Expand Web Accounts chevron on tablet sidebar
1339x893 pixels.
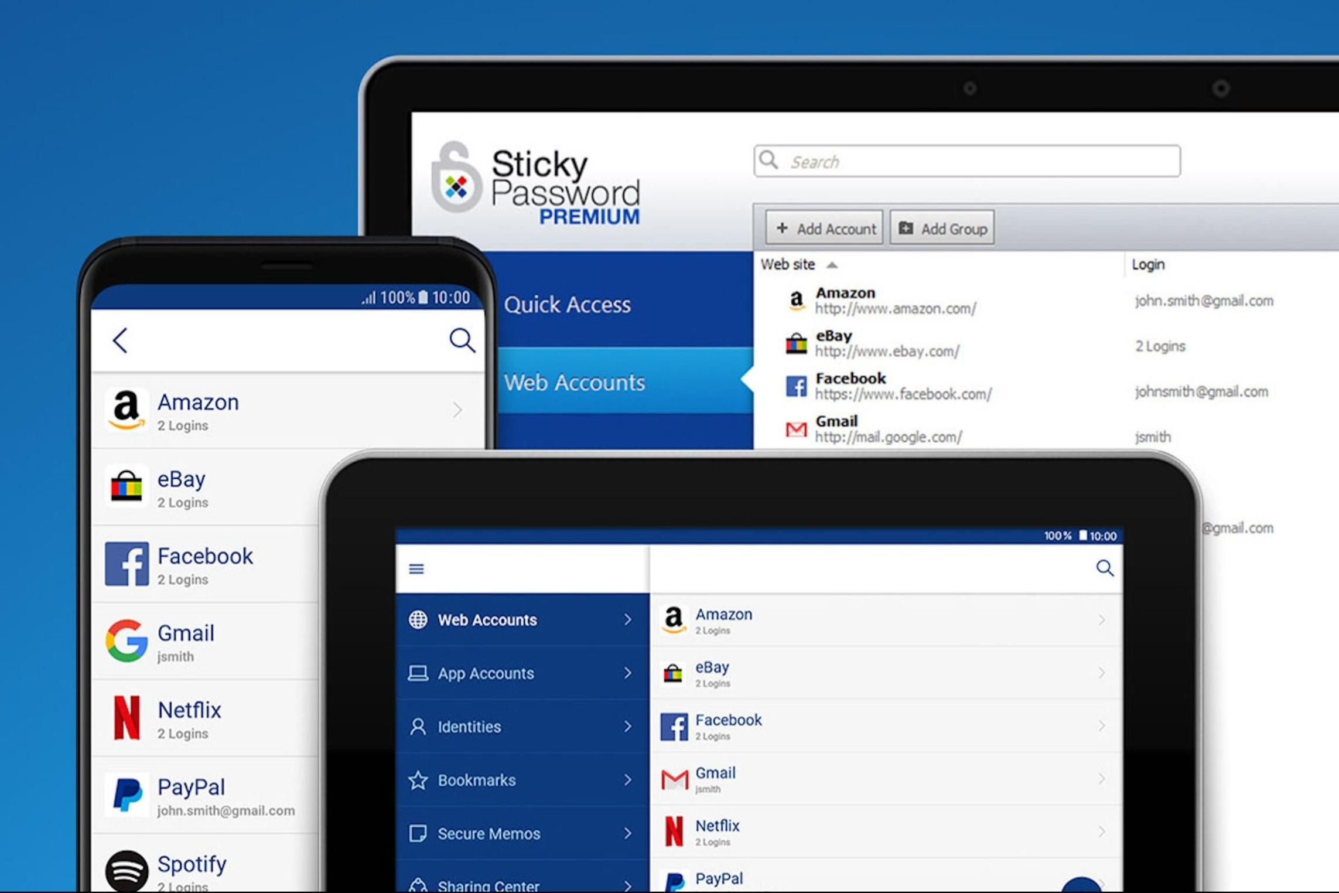tap(627, 619)
